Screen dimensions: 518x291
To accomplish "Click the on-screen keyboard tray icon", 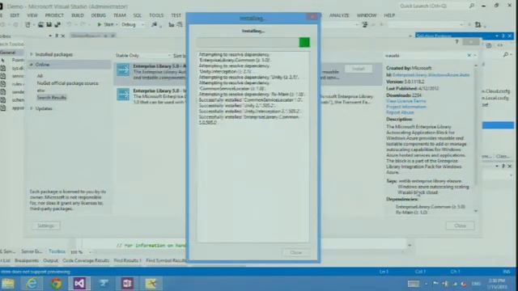I will (414, 284).
